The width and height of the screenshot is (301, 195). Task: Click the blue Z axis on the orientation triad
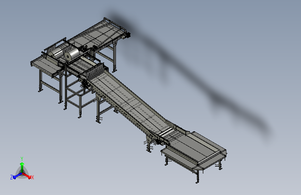(x=17, y=176)
